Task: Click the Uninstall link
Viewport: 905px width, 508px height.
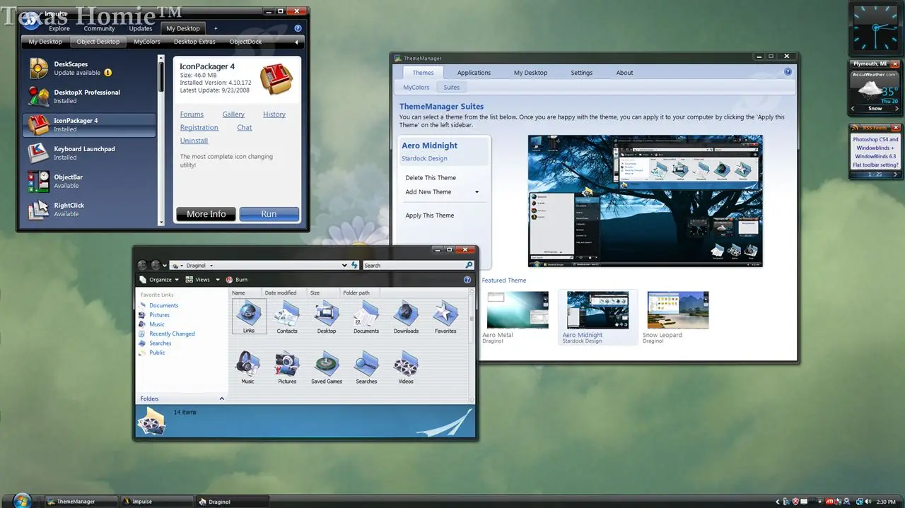Action: [194, 141]
